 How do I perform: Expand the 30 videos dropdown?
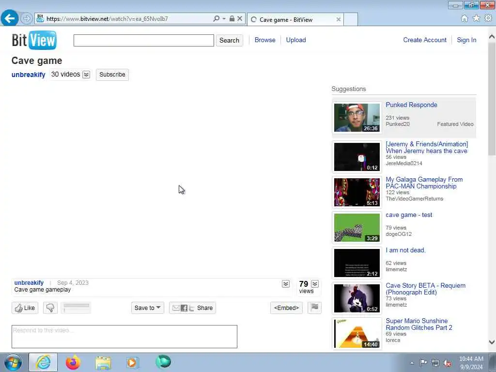pyautogui.click(x=86, y=75)
